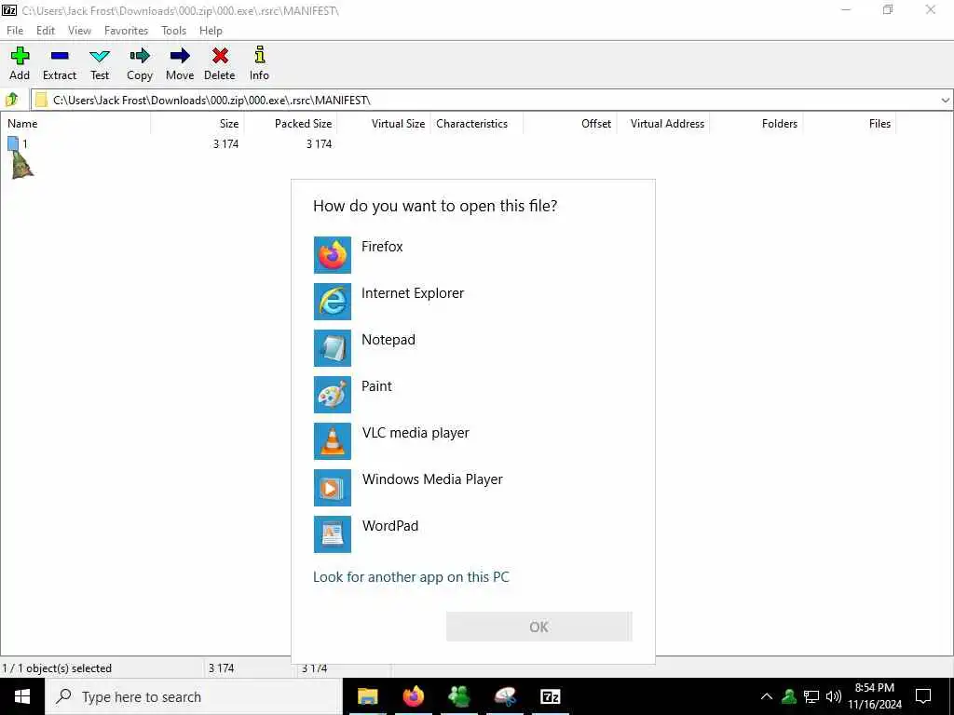
Task: Click the Copy toolbar icon
Action: tap(140, 56)
